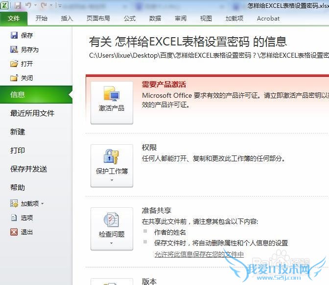Click the Excel application icon in the title bar
The image size is (329, 285).
4,5
